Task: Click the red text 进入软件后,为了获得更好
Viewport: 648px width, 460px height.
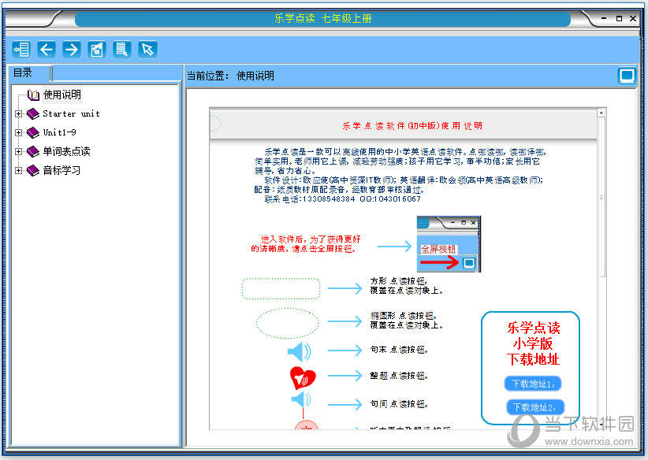Action: pyautogui.click(x=311, y=239)
